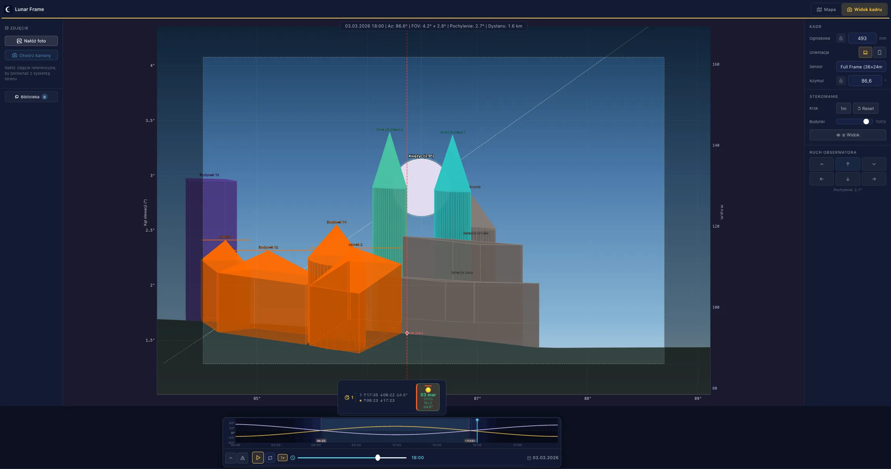This screenshot has height=469, width=891.
Task: Start playback with the play button
Action: tap(258, 458)
